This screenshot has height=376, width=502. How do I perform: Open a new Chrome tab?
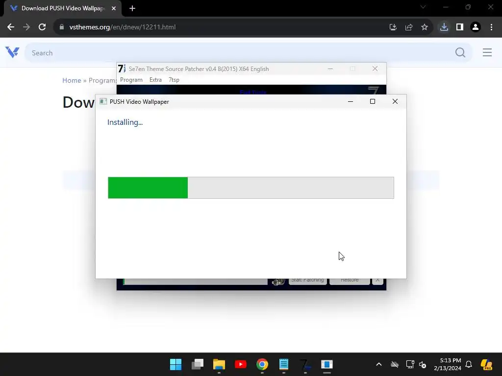(x=132, y=8)
